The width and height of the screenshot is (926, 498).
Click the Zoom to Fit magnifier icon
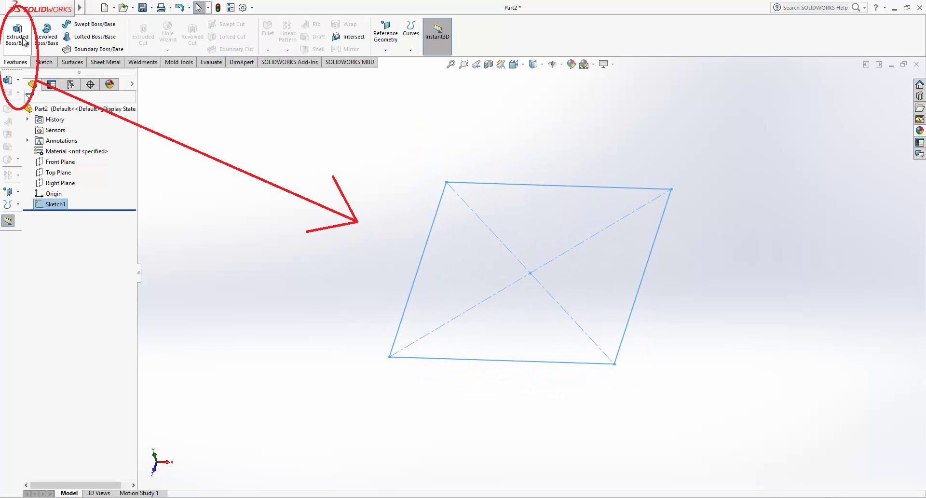(450, 64)
